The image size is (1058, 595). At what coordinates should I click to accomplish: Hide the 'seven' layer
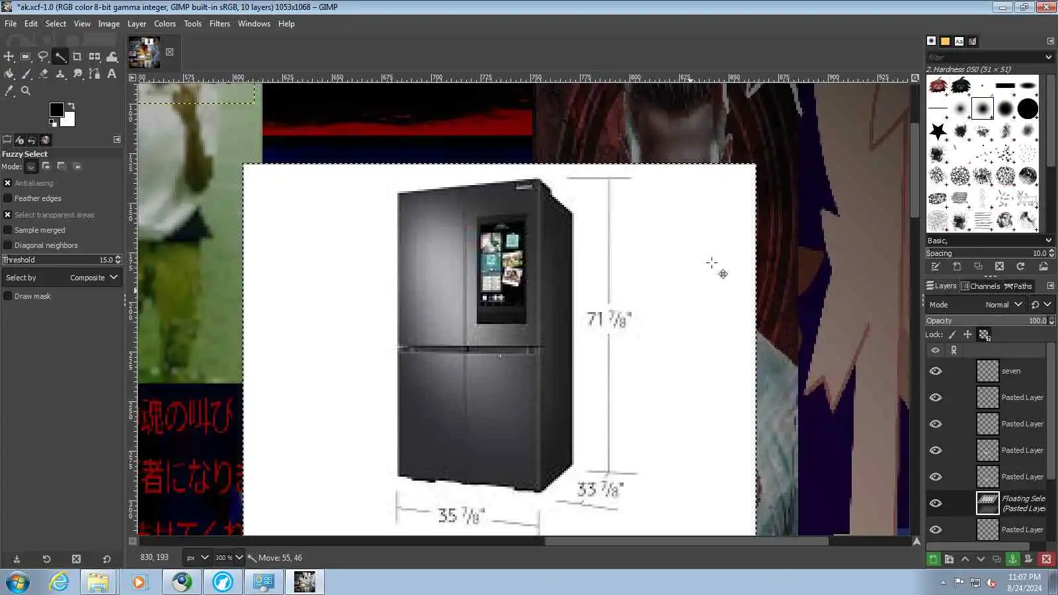[936, 371]
